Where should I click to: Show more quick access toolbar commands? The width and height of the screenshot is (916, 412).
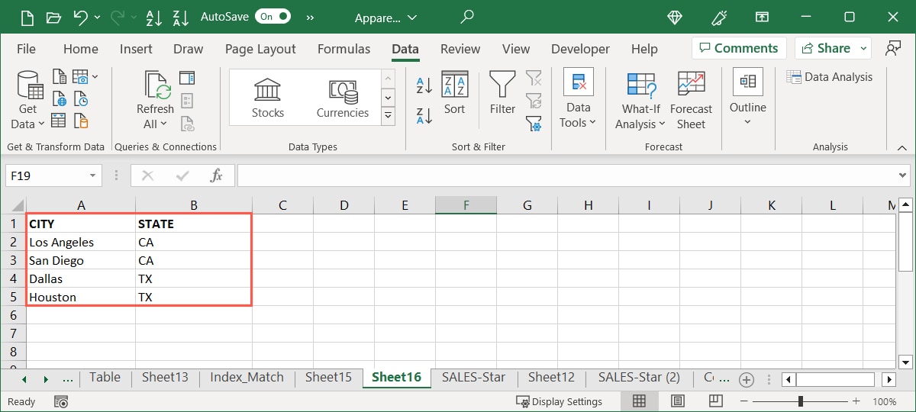coord(311,17)
